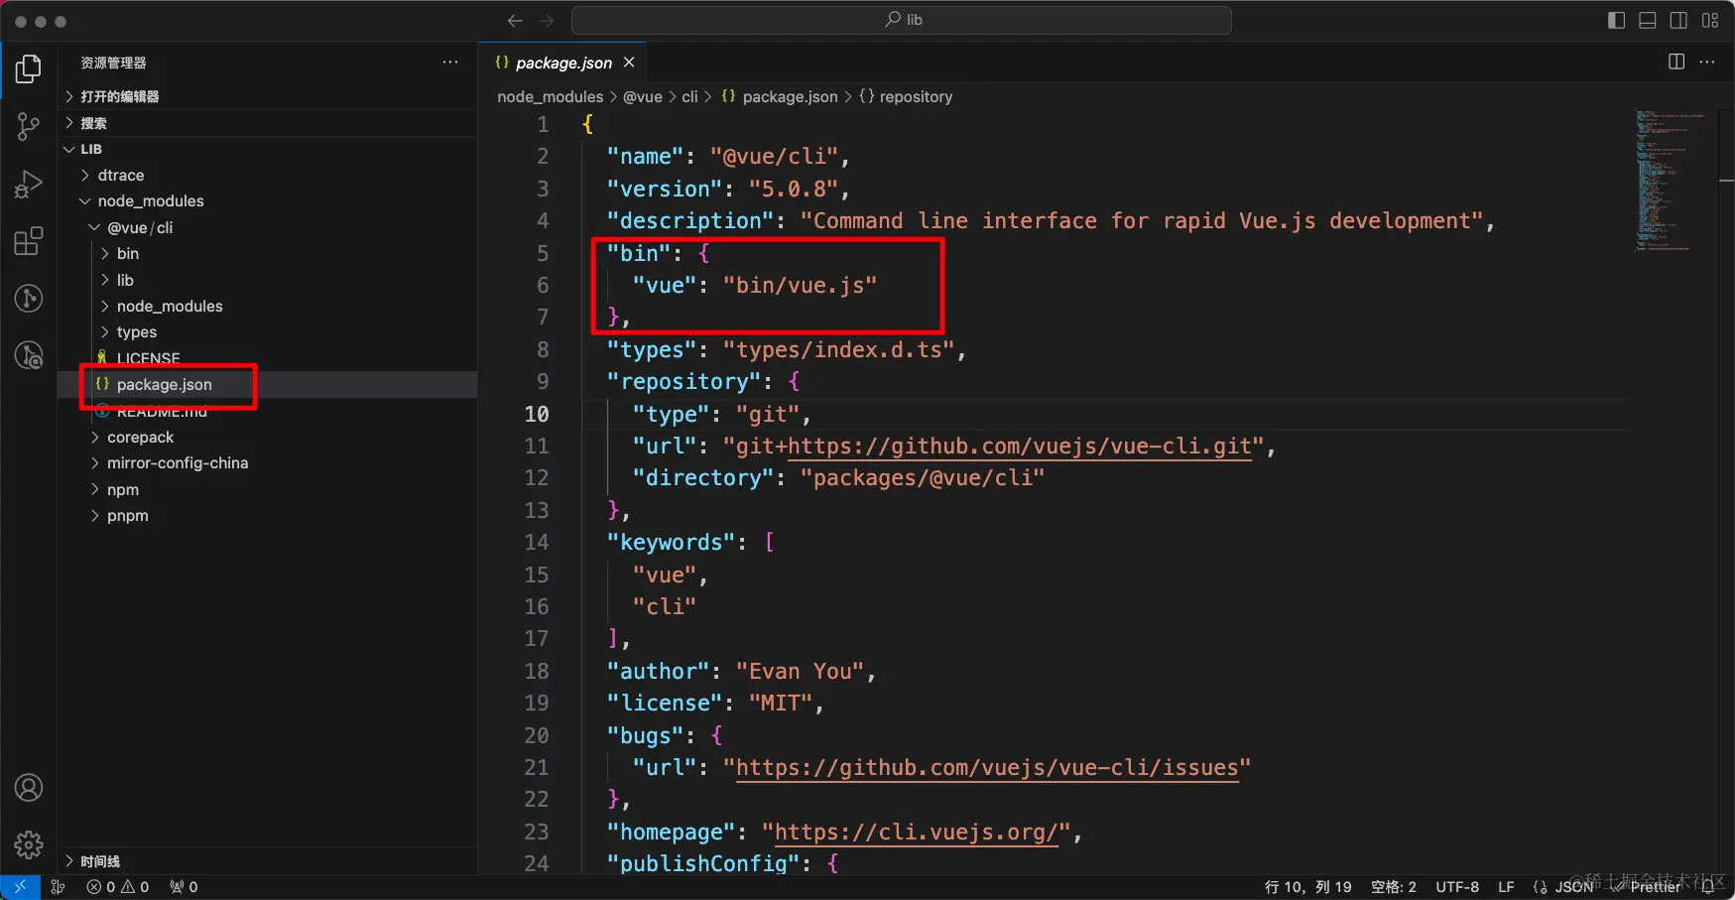Expand the open editors section
Screen dimensions: 1735x900
point(268,96)
